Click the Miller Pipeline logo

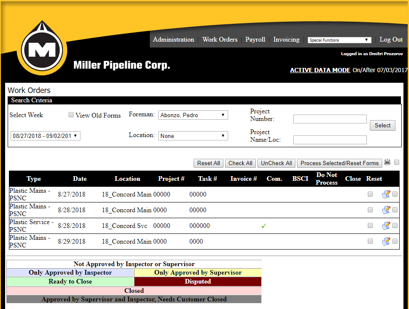42,48
